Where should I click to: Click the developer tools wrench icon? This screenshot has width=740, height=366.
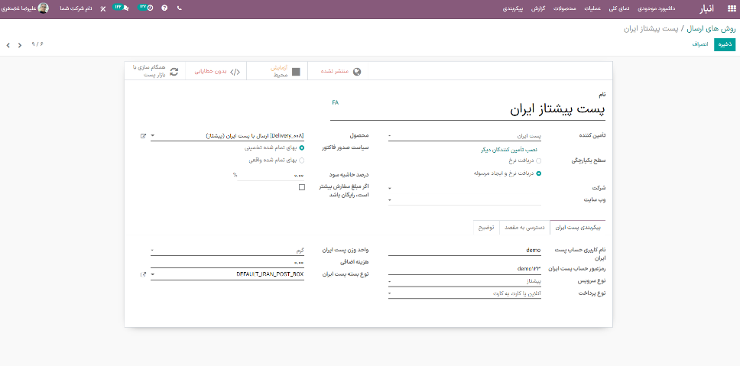[x=102, y=8]
